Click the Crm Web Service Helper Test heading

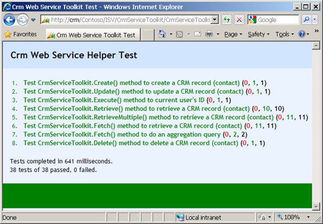coord(74,55)
